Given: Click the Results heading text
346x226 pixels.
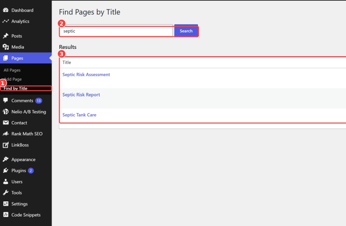Looking at the screenshot, I should [68, 47].
